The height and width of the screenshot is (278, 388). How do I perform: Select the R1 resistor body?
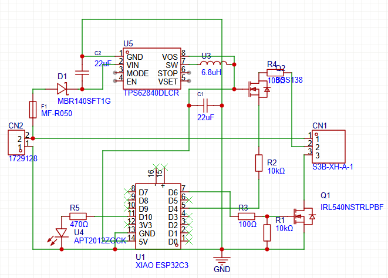pyautogui.click(x=267, y=233)
